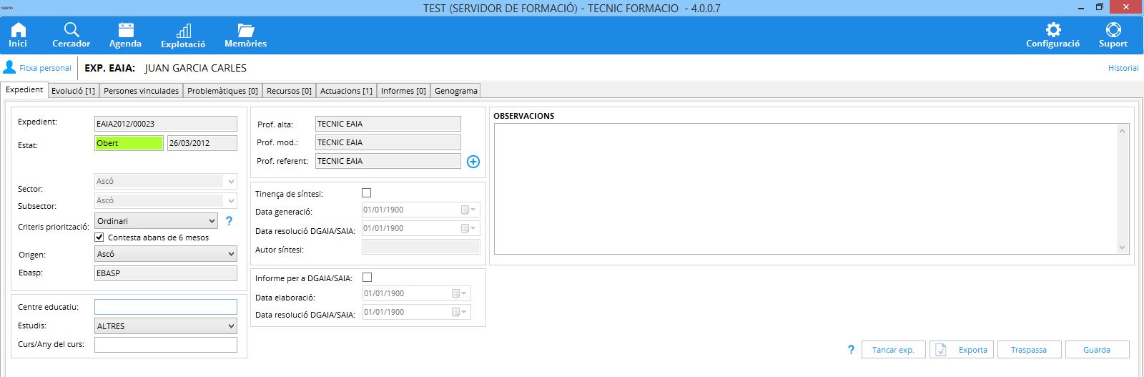Tick the Tinença de síntesi checkbox
Screen dimensions: 1144x377
(x=367, y=193)
